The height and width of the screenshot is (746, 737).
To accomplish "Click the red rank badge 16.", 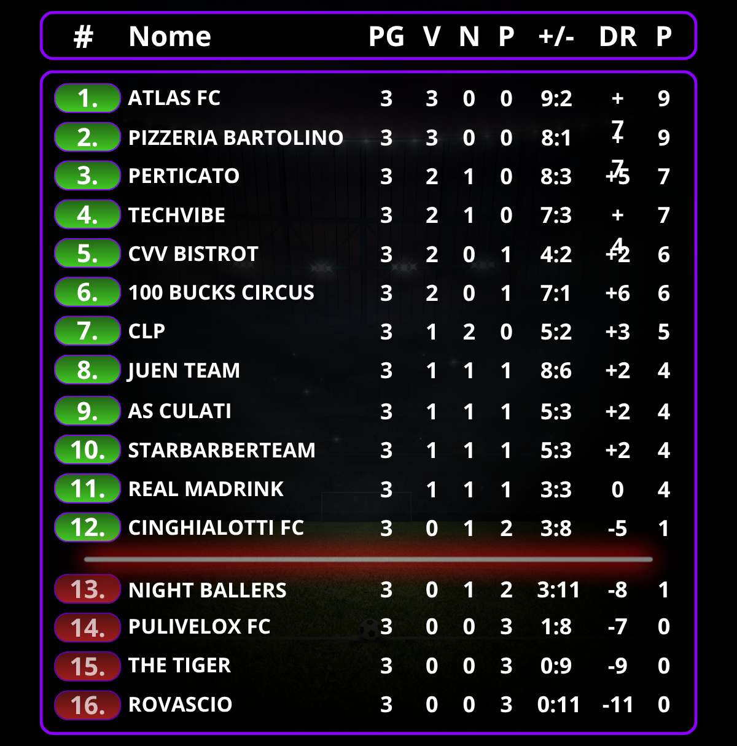I will coord(87,705).
